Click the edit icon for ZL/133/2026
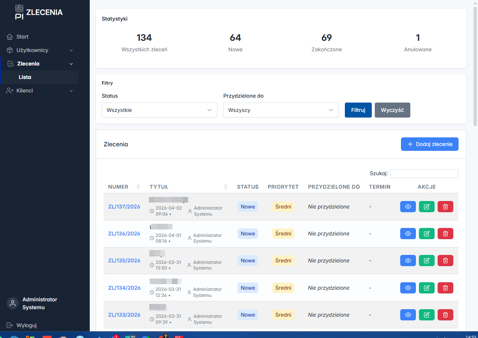Viewport: 478px width, 338px height. [x=426, y=315]
